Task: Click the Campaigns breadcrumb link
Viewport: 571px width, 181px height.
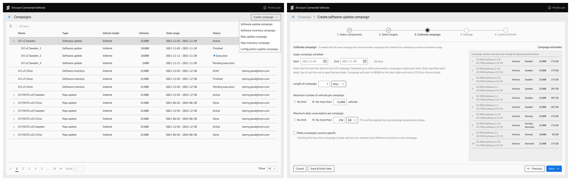Action: 304,17
